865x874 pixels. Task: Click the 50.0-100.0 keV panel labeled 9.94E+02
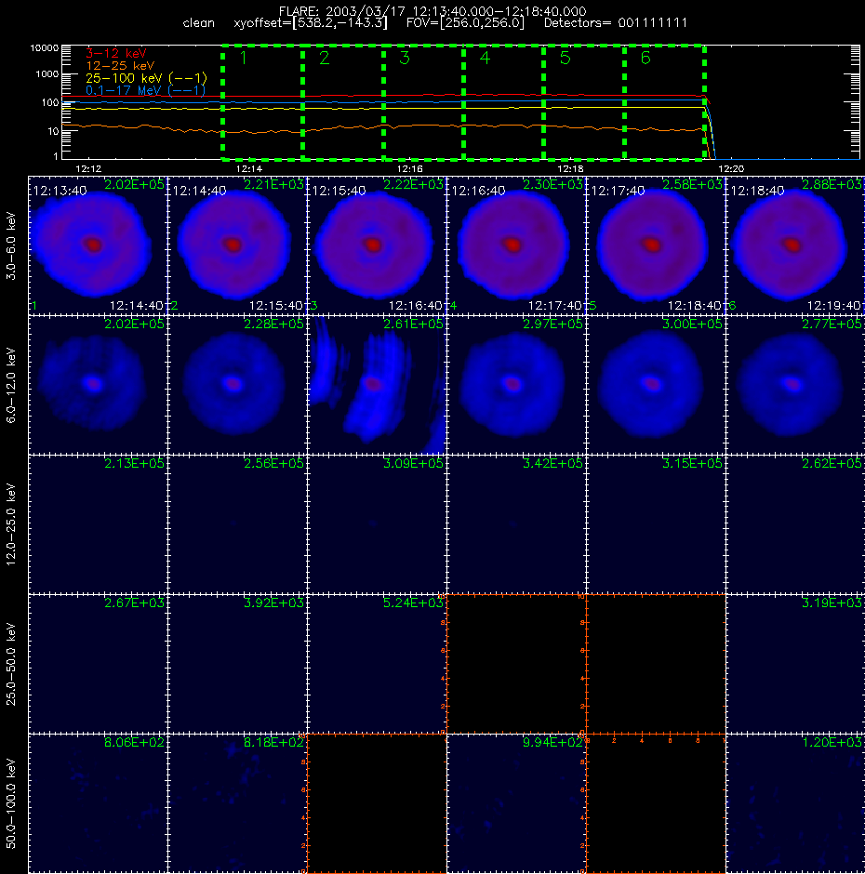tap(516, 803)
